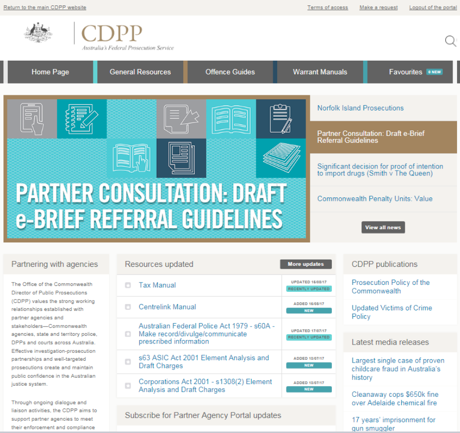Viewport: 460px width, 433px height.
Task: Click the Australian coat of arms logo
Action: tap(38, 33)
